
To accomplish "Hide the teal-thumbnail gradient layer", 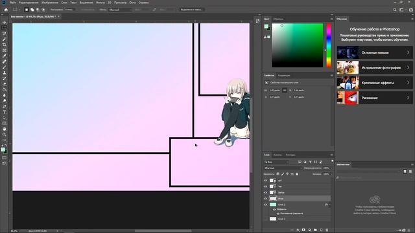I will [x=265, y=205].
